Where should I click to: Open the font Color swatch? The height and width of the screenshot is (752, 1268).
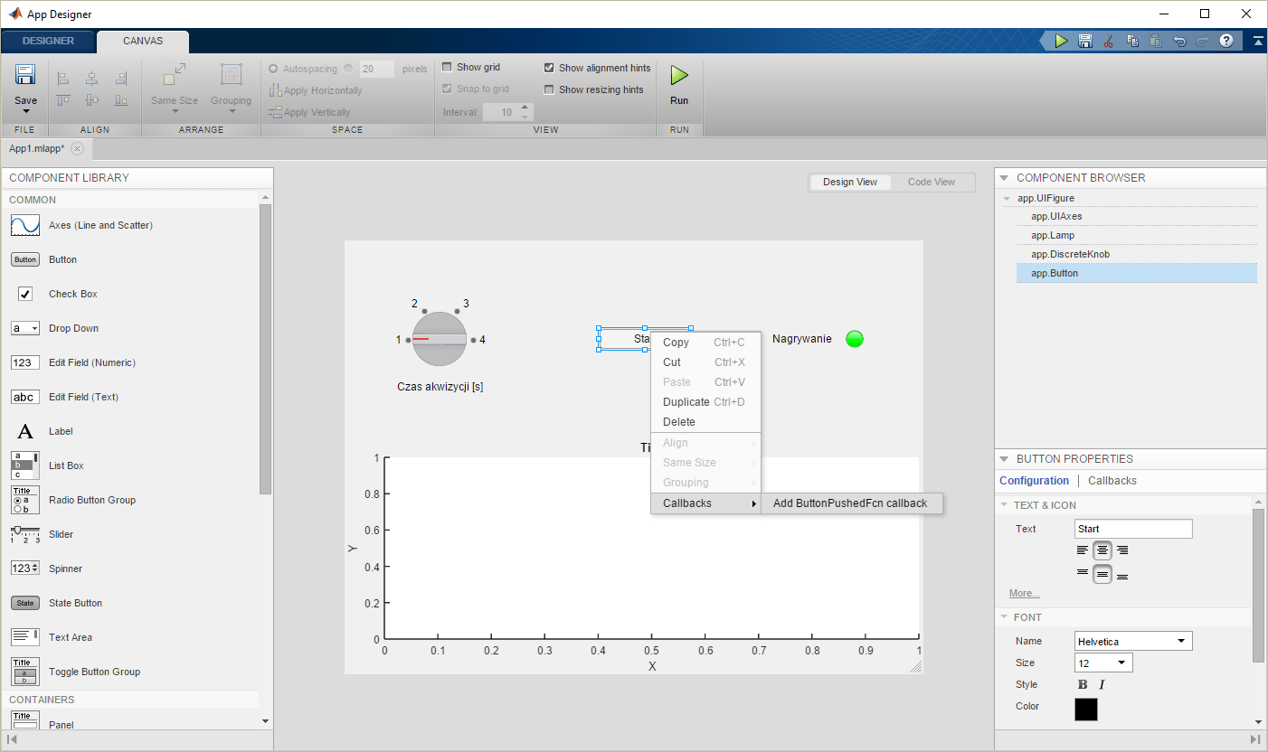1085,710
